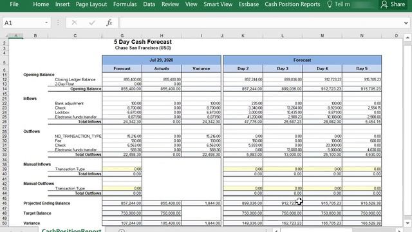Click the 'Closing Ledger Balance' row label
The height and width of the screenshot is (232, 412).
75,79
